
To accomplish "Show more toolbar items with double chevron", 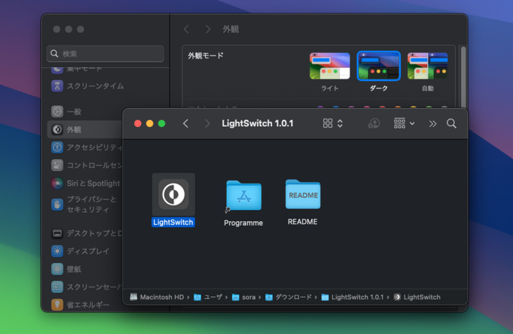I will [x=433, y=124].
